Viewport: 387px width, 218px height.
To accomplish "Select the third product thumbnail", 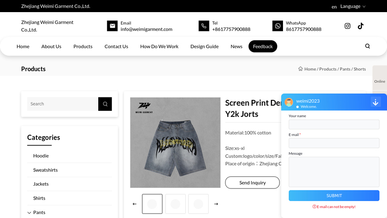I will 198,204.
